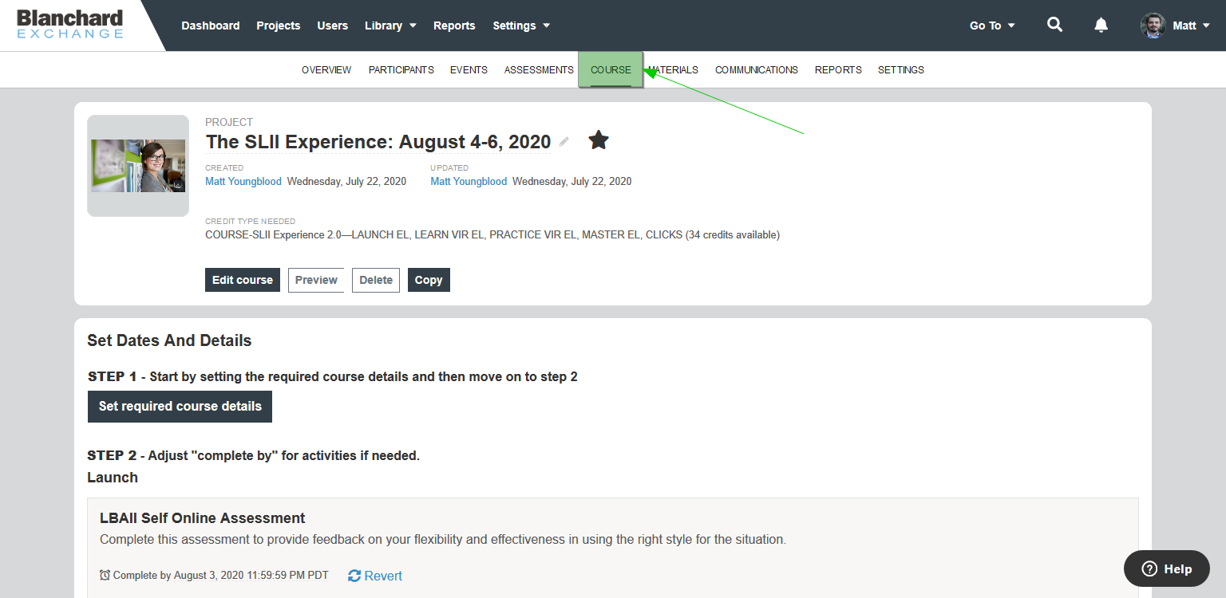Viewport: 1226px width, 598px height.
Task: Click the Edit course button
Action: (x=243, y=280)
